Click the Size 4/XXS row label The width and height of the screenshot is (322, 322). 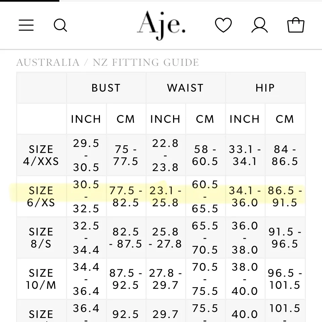41,155
